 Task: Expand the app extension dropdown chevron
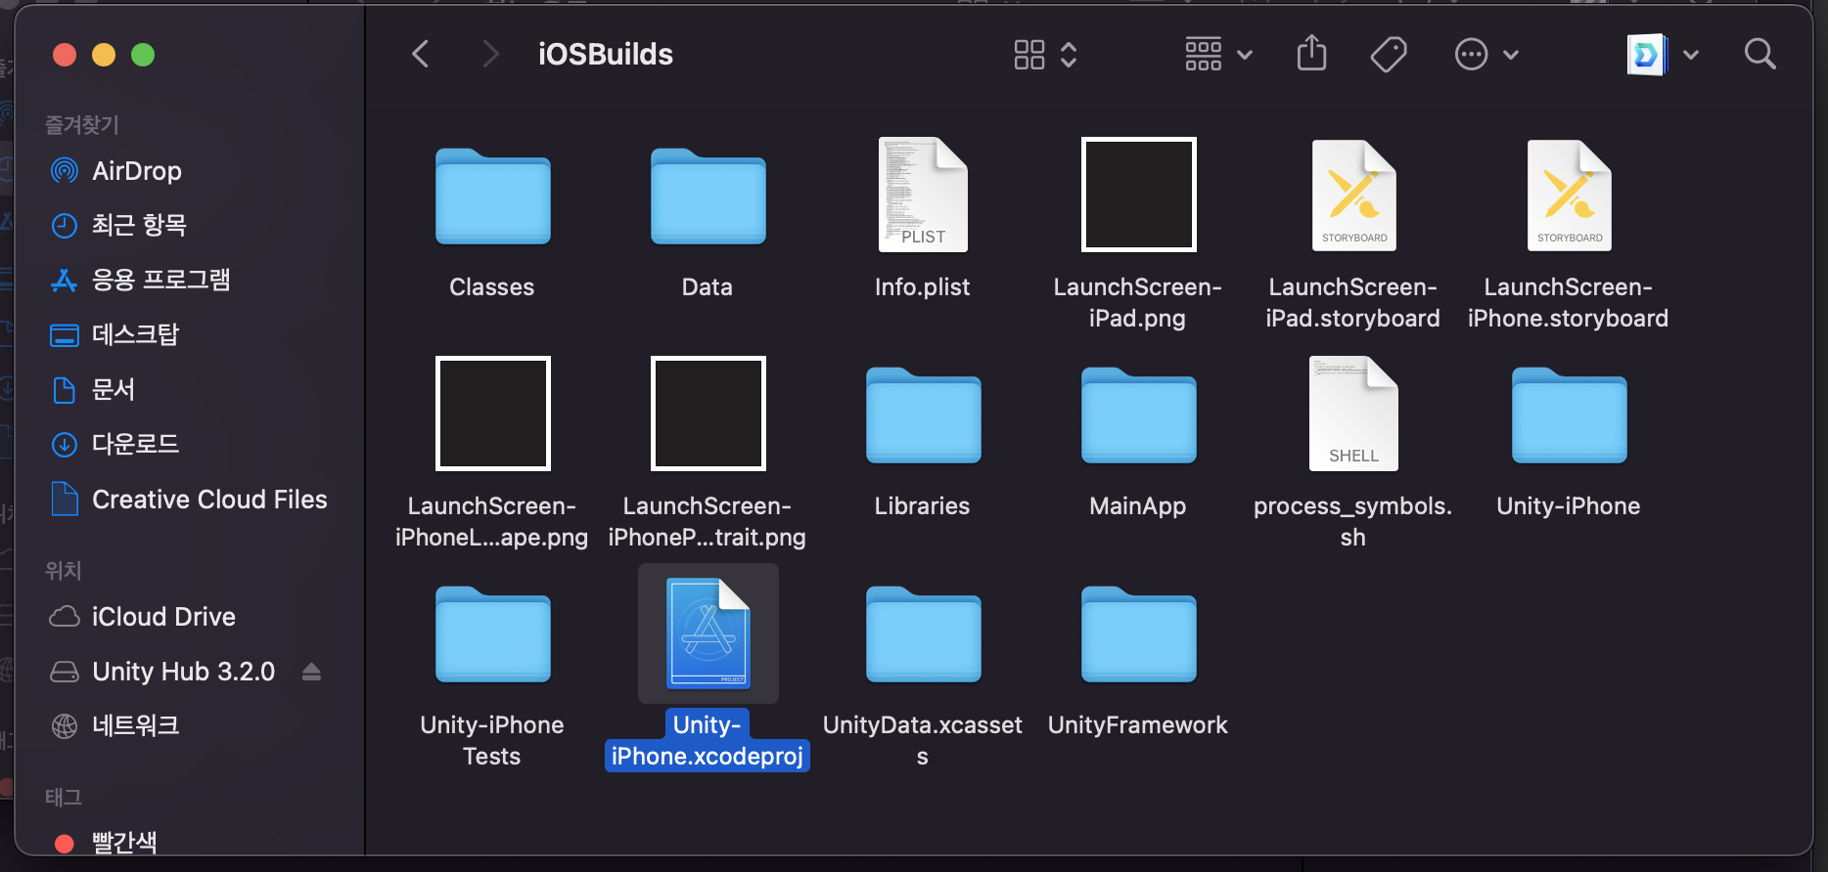click(1691, 55)
